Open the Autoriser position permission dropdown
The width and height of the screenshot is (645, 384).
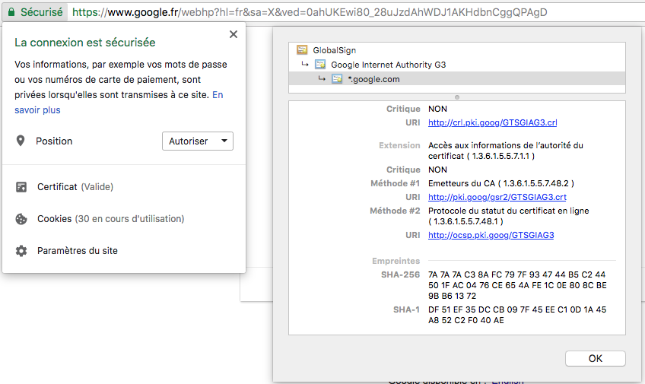coord(198,141)
